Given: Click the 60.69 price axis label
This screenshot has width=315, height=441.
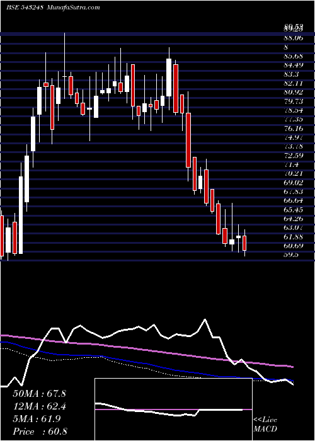Looking at the screenshot, I should click(x=293, y=246).
